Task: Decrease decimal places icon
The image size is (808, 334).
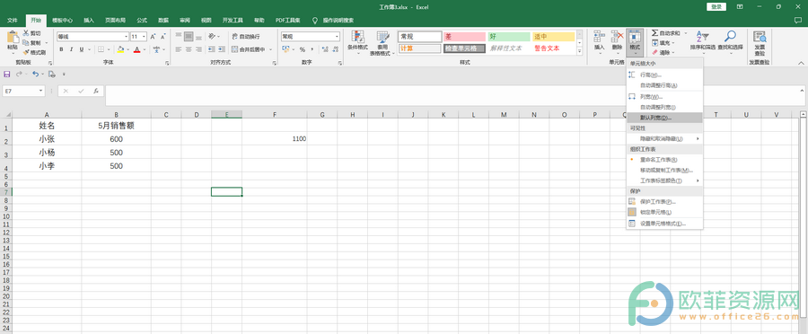Action: tap(336, 49)
